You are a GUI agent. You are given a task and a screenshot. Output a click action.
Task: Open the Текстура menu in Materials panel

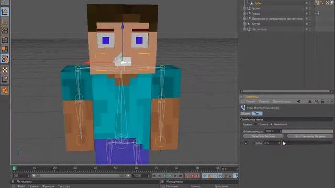[x=64, y=186]
